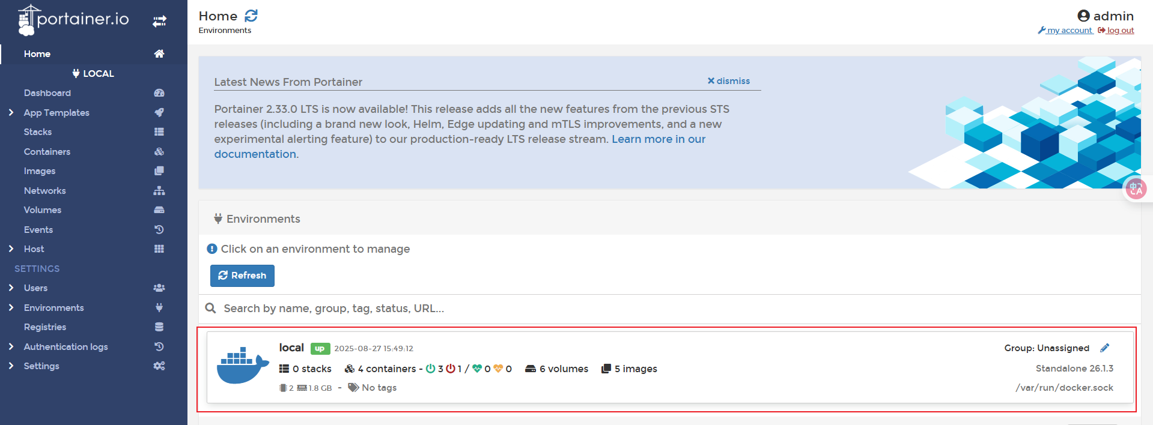Expand the Host sidebar chevron
Image resolution: width=1153 pixels, height=425 pixels.
click(11, 249)
